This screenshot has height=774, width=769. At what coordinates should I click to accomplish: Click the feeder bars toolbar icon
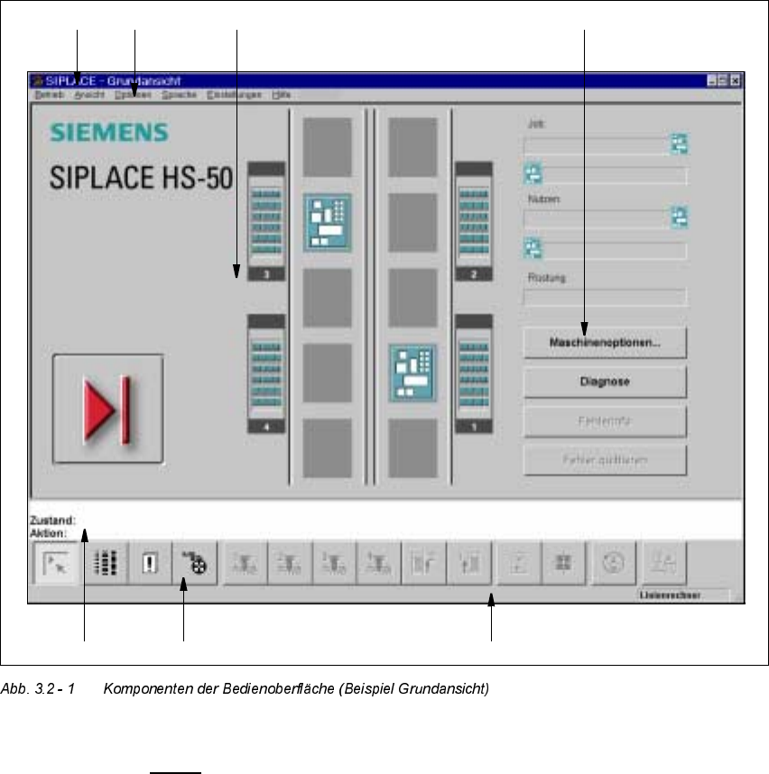click(x=106, y=563)
